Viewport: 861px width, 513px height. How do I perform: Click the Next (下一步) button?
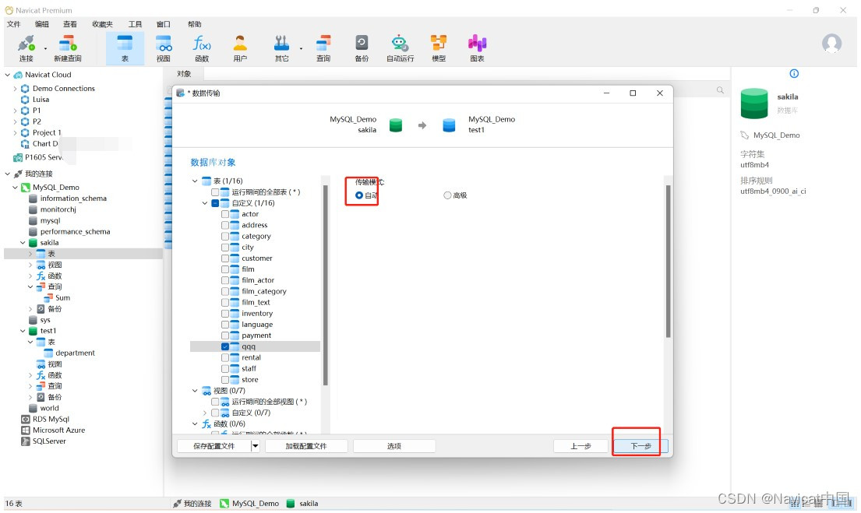click(640, 446)
